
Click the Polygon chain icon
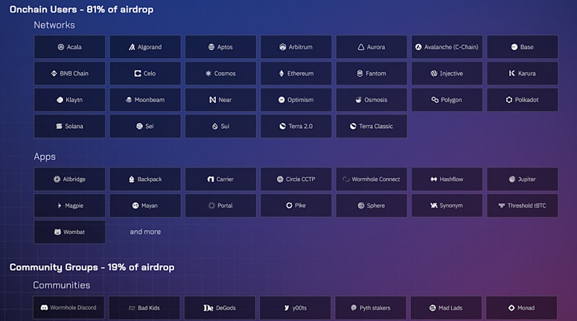435,100
